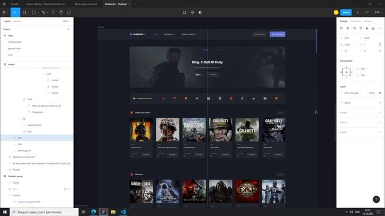
Task: Toggle hidden state of grid layer
Action: click(x=70, y=189)
